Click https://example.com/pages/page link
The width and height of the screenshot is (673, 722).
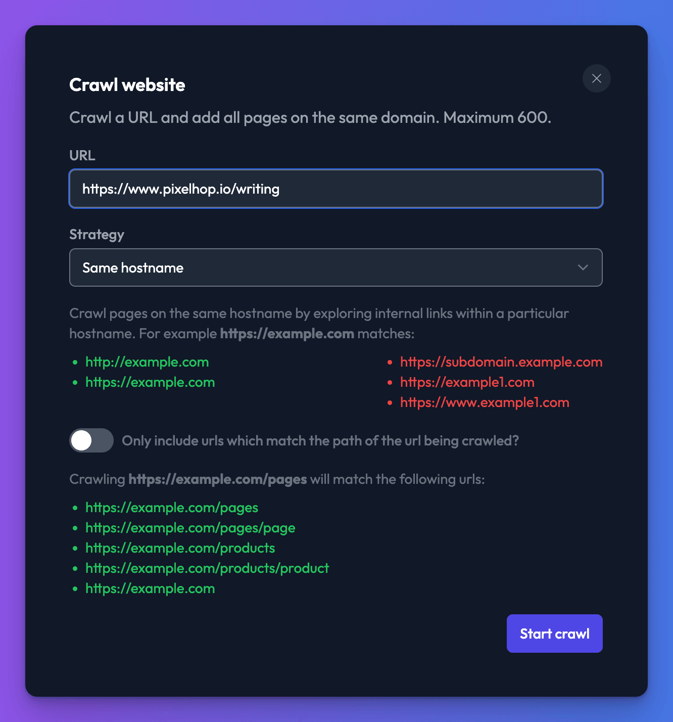pyautogui.click(x=190, y=528)
